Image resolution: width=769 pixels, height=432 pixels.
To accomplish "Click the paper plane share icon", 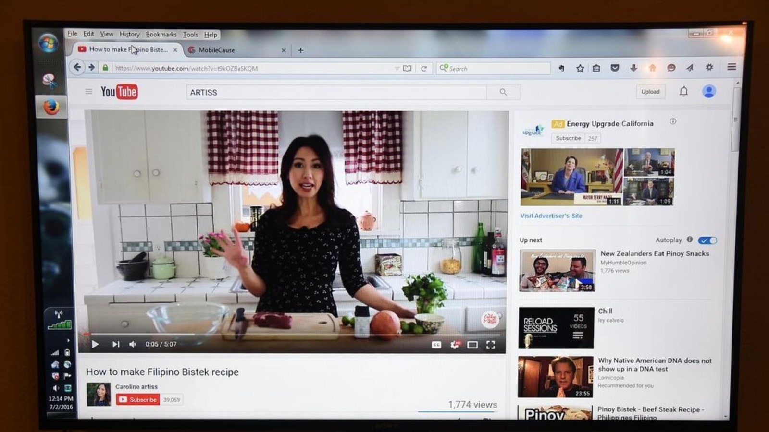I will point(690,68).
